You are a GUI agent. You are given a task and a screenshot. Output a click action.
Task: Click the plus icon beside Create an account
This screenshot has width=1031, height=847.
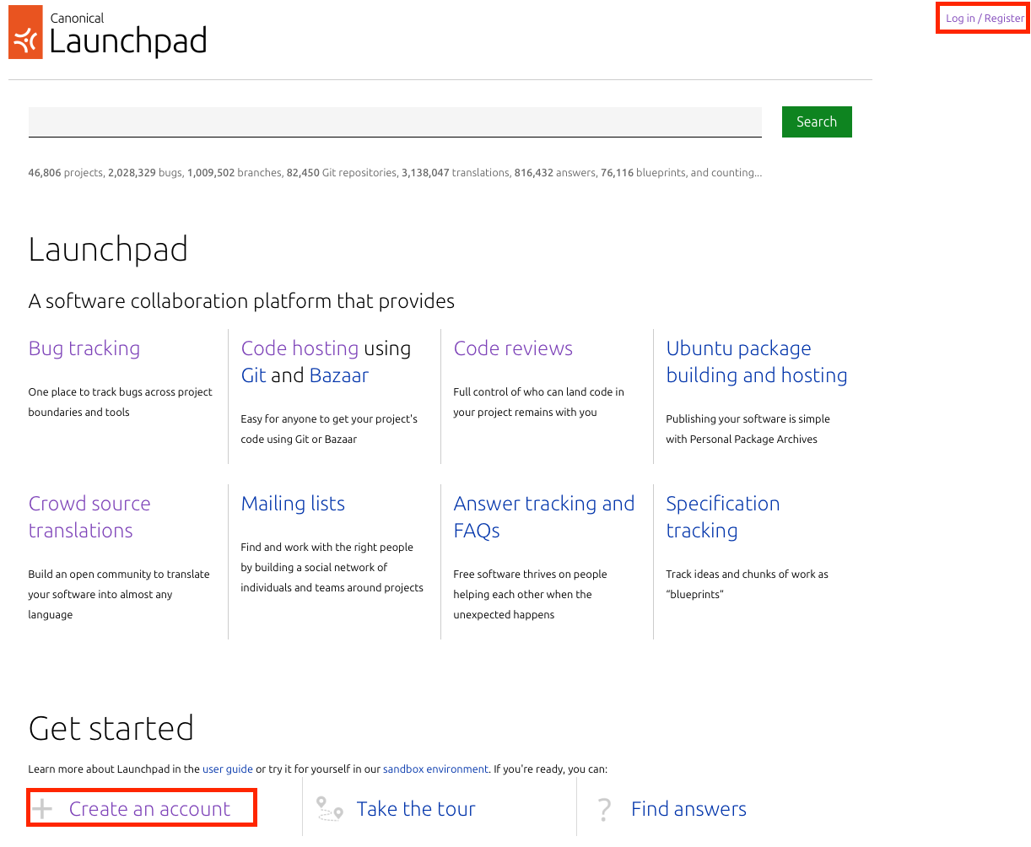click(42, 810)
